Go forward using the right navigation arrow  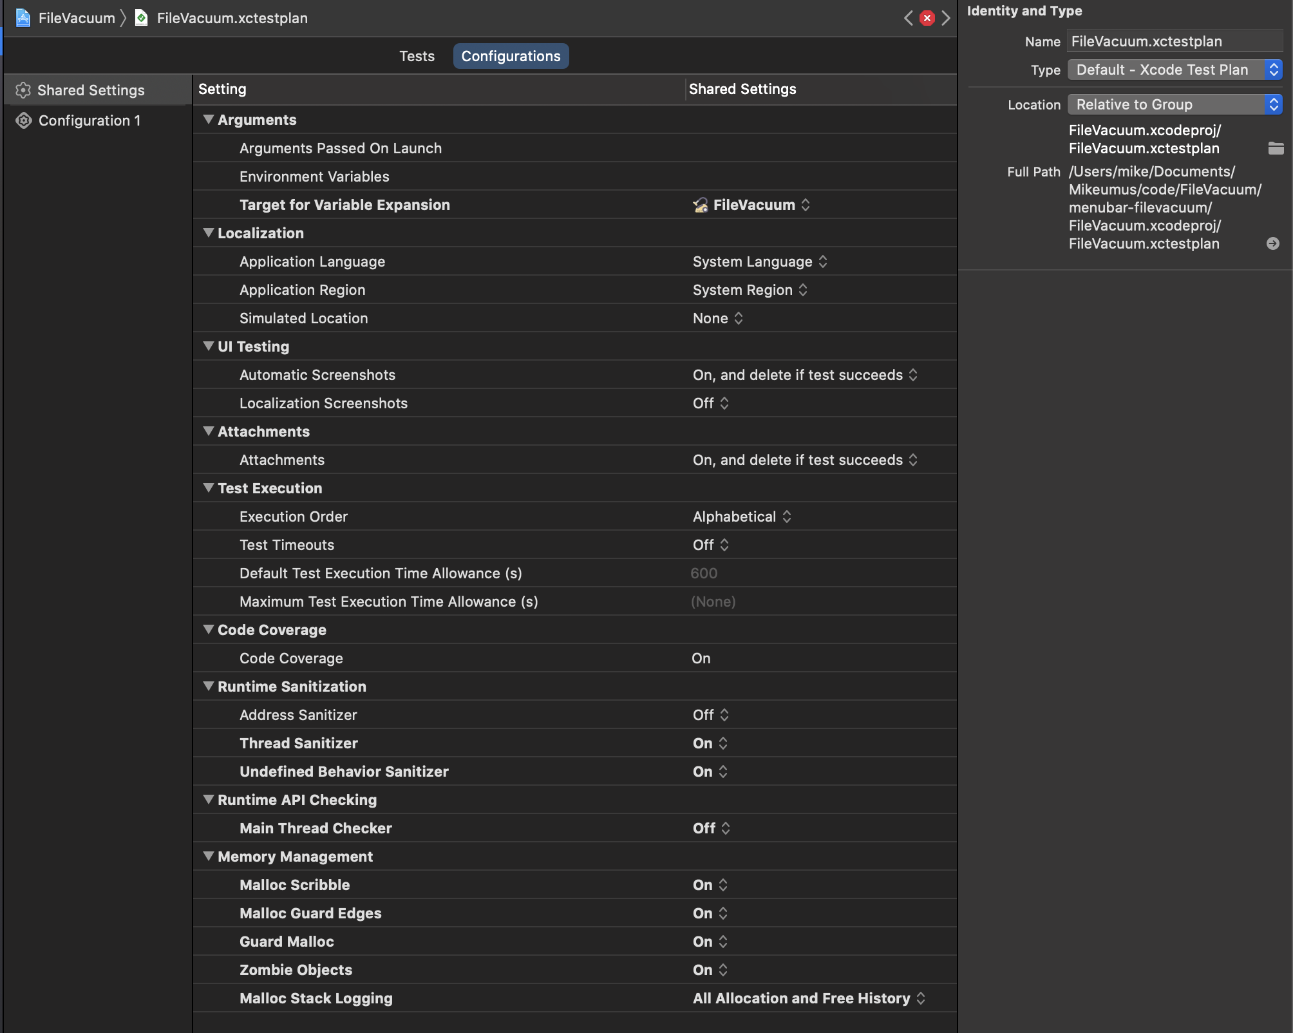pyautogui.click(x=946, y=18)
